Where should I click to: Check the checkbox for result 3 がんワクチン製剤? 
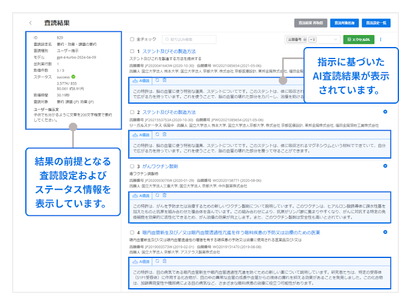(x=132, y=166)
